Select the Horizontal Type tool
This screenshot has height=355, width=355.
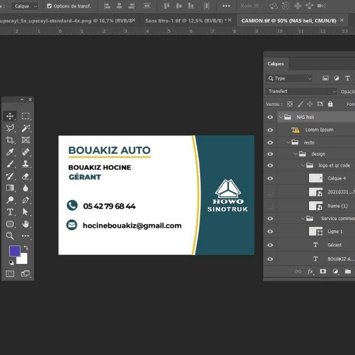pyautogui.click(x=10, y=212)
